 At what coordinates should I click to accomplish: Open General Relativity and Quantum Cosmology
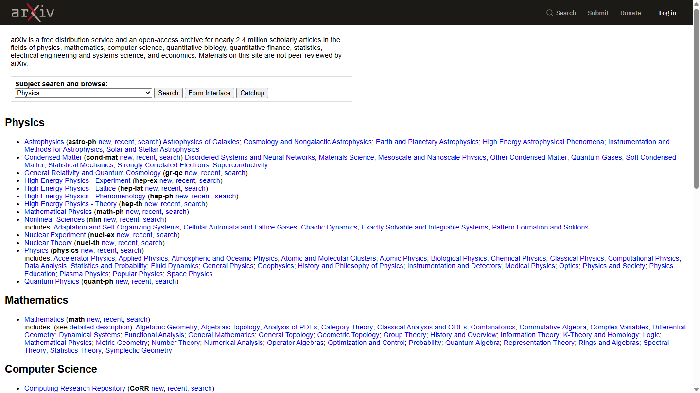[x=92, y=173]
